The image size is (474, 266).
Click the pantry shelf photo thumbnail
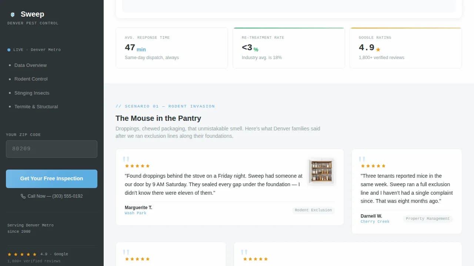(x=321, y=171)
